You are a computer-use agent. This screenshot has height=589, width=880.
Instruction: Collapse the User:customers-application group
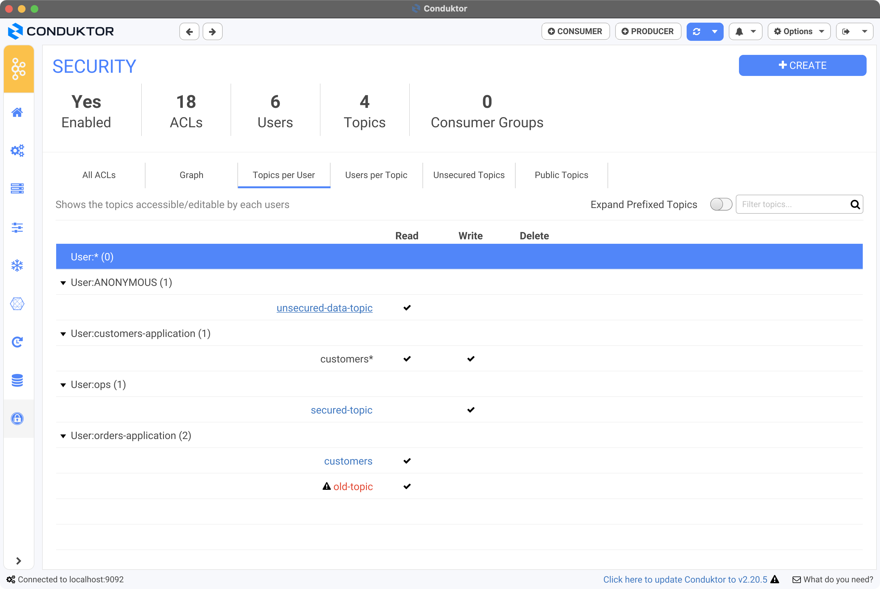[63, 334]
